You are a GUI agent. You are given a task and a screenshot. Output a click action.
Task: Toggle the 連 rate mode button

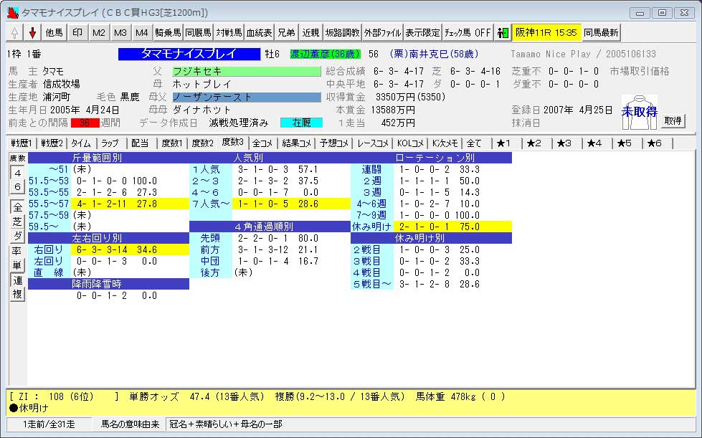click(17, 280)
